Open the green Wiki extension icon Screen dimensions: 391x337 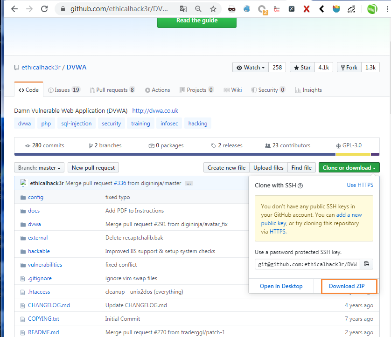pos(372,9)
